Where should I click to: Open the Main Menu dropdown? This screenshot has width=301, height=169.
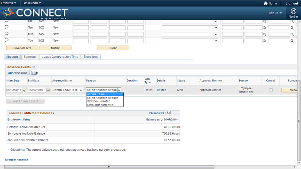(x=32, y=3)
